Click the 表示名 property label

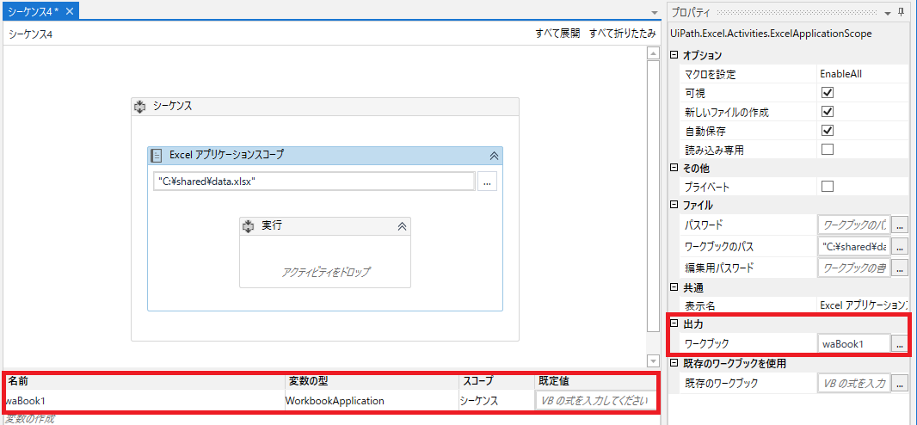699,305
